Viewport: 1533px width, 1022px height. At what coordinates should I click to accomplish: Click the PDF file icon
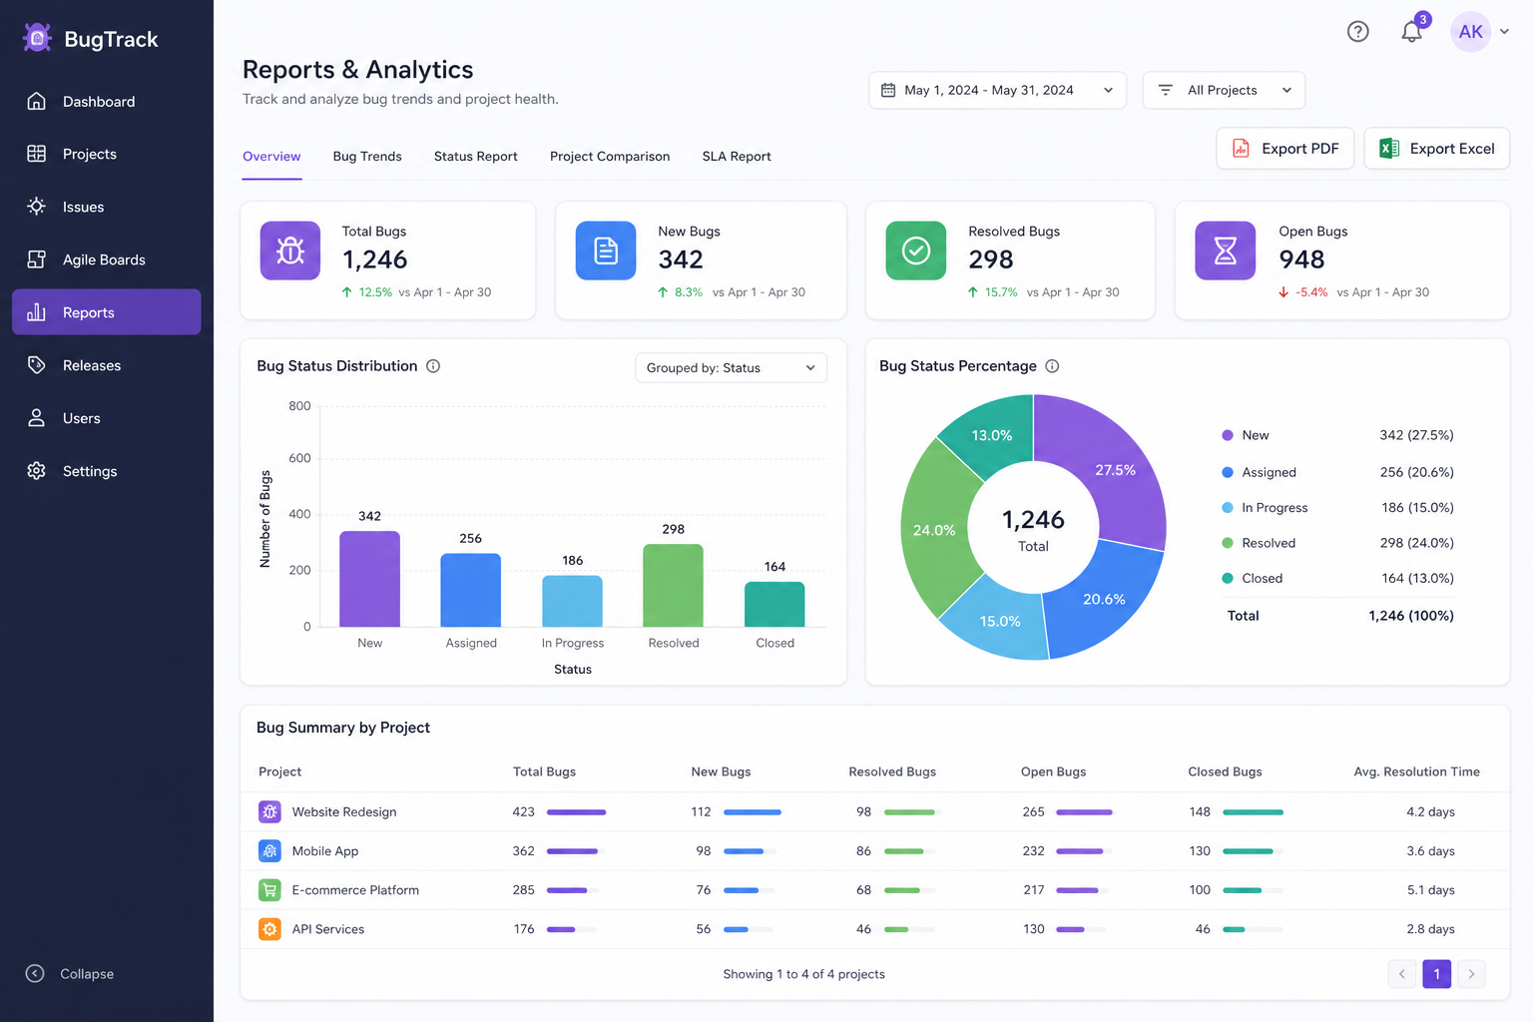[x=1241, y=149]
